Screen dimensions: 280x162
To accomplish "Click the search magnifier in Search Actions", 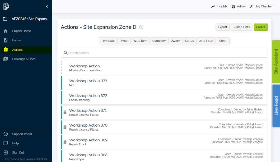I will tap(66, 53).
